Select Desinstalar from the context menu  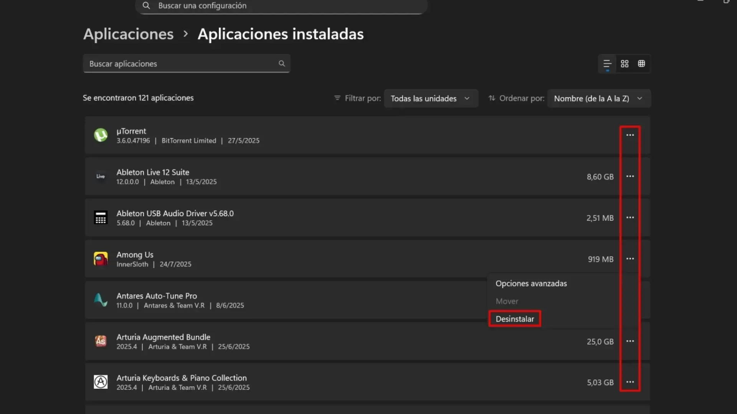tap(514, 319)
